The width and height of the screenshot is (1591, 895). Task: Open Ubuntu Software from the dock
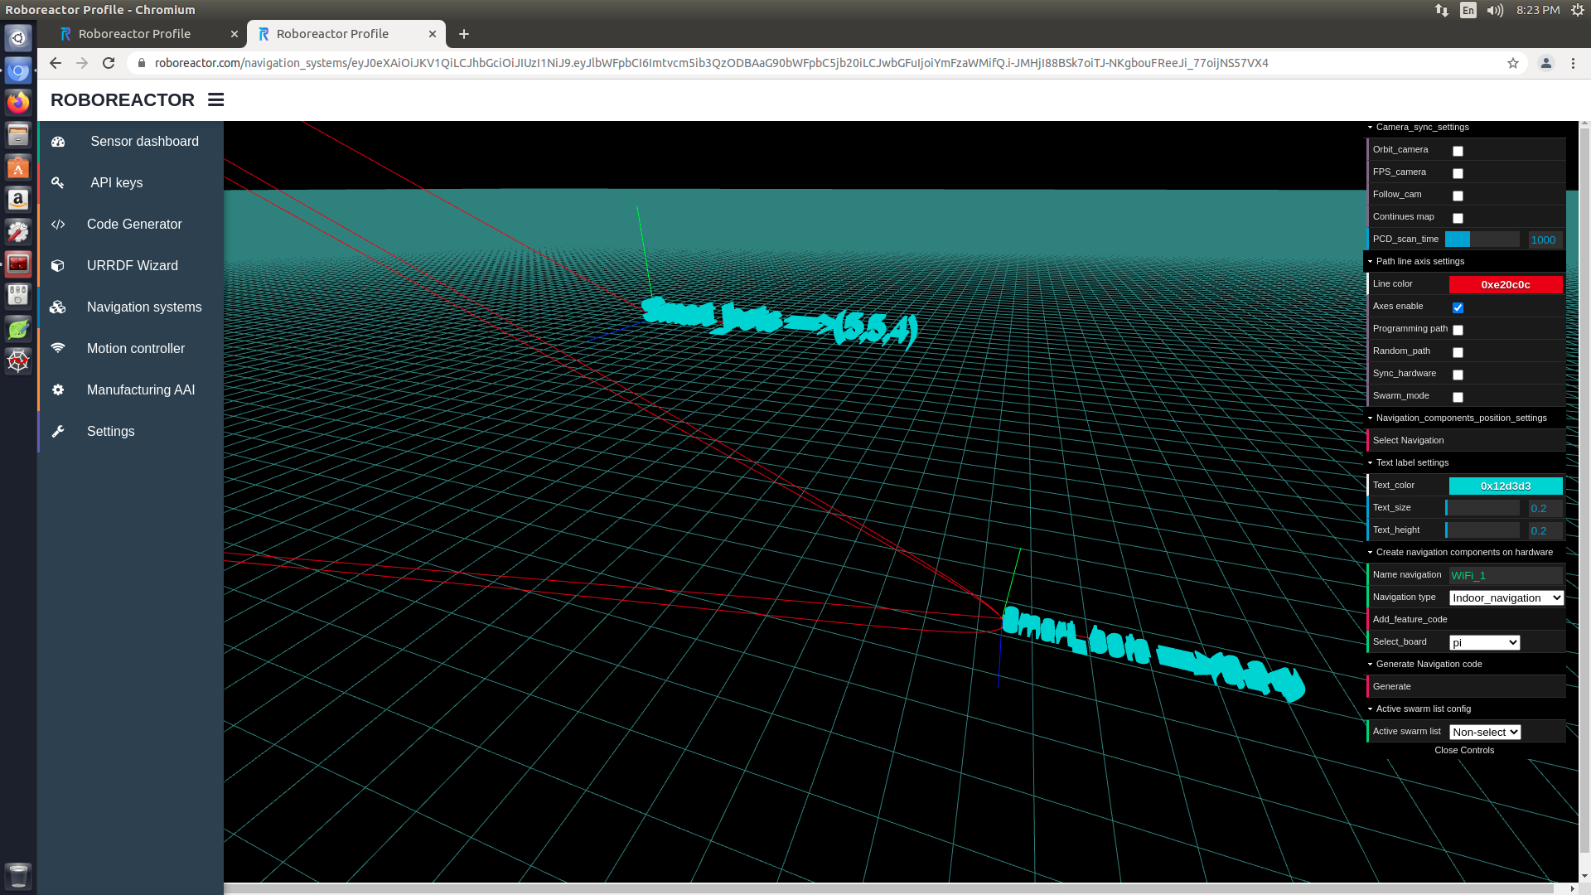tap(18, 167)
